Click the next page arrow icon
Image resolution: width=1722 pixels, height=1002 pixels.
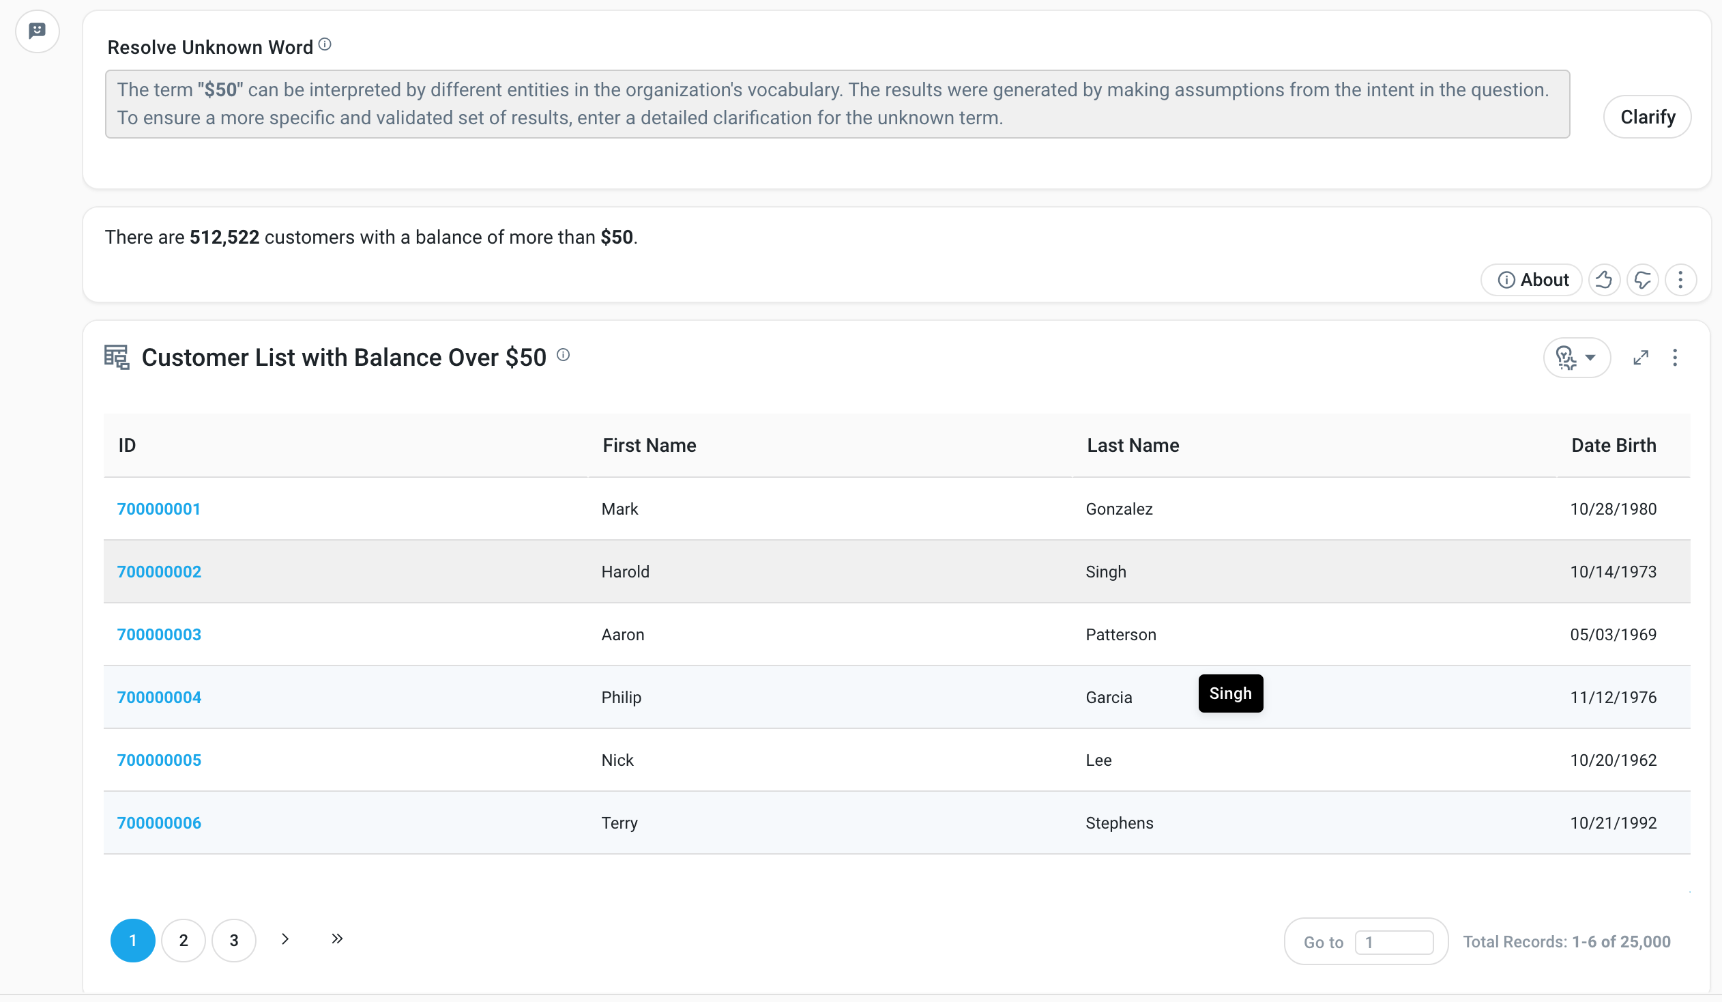[x=285, y=939]
